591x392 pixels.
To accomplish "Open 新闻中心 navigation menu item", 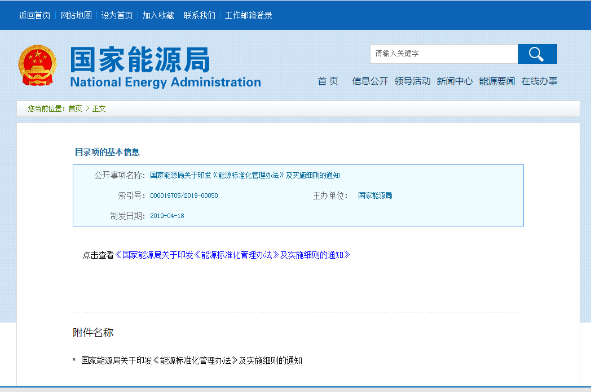I will point(455,81).
